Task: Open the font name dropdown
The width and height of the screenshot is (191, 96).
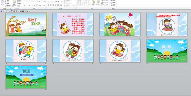Action: [x=33, y=2]
